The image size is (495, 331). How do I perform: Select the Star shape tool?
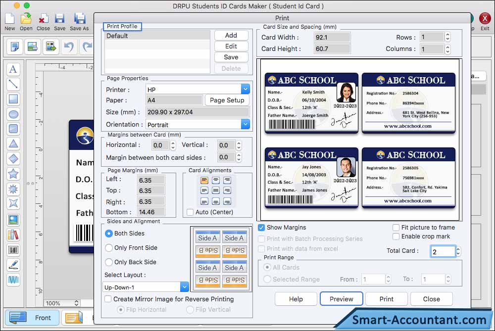13,174
